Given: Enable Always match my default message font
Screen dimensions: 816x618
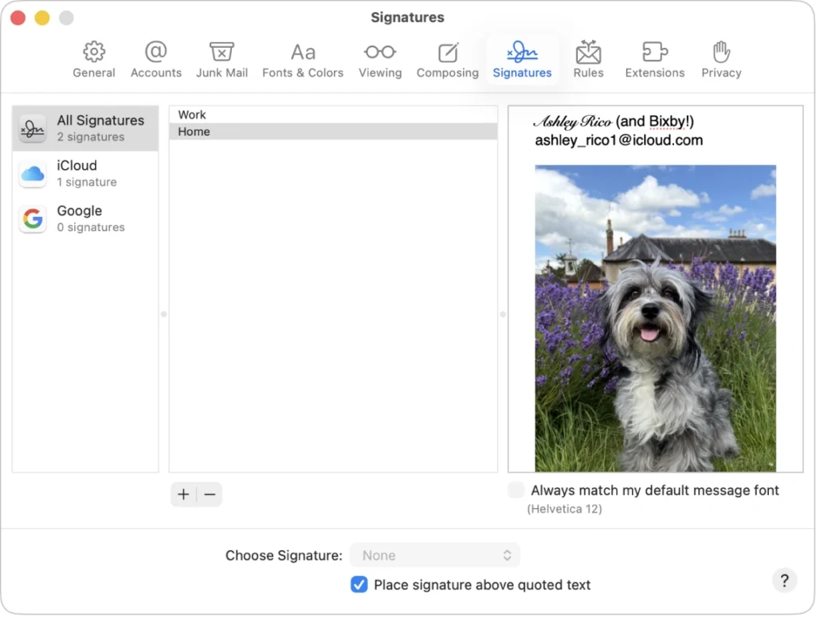Looking at the screenshot, I should click(x=516, y=490).
